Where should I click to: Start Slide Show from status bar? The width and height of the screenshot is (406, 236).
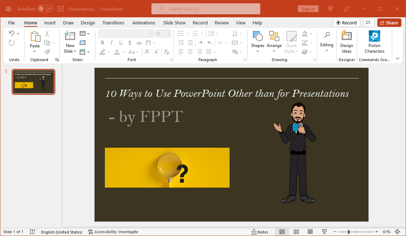pos(324,232)
